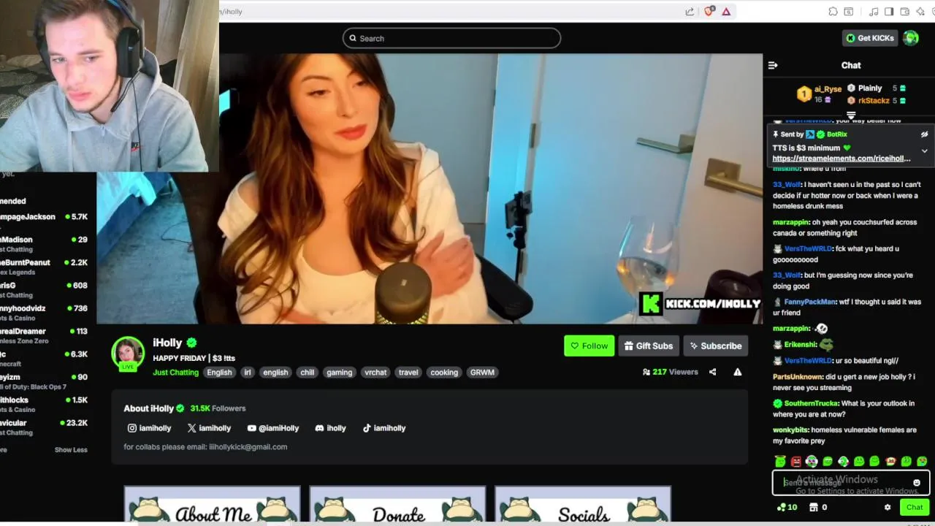Send message with the green Chat button
The image size is (935, 526).
click(x=915, y=507)
